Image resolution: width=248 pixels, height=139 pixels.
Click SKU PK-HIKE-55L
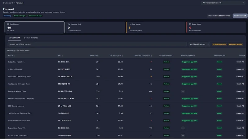(64, 62)
